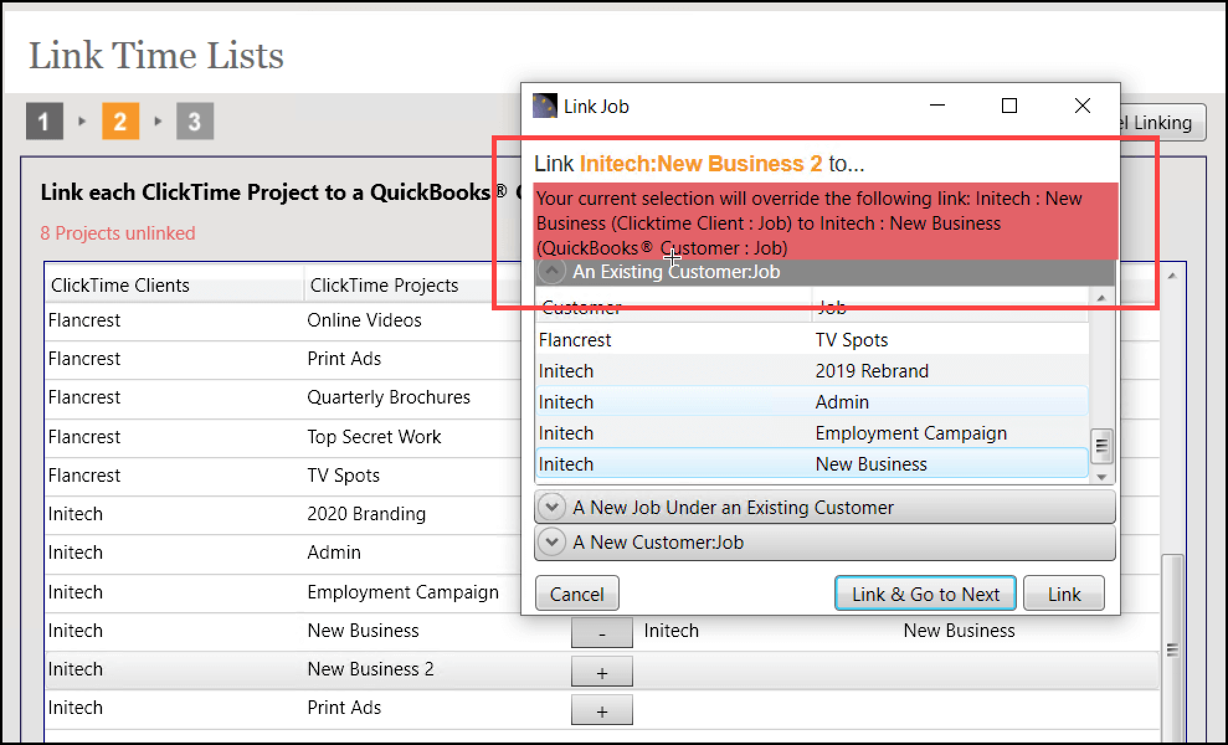Unlink Initech New Business with the minus button
The height and width of the screenshot is (745, 1228).
coord(602,633)
